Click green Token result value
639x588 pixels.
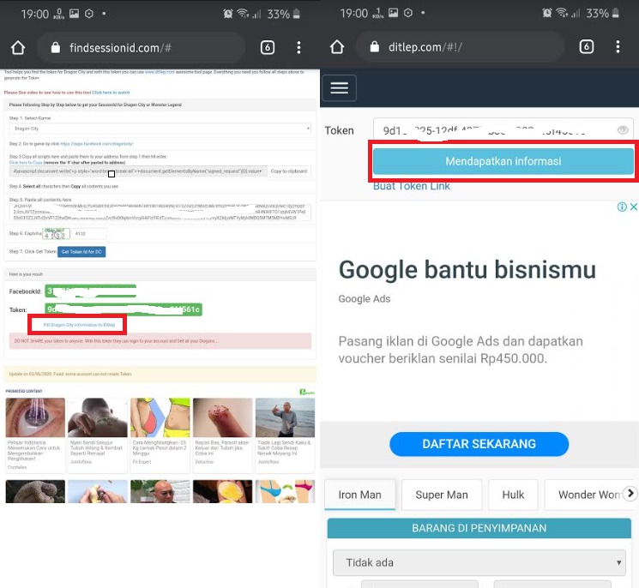124,309
